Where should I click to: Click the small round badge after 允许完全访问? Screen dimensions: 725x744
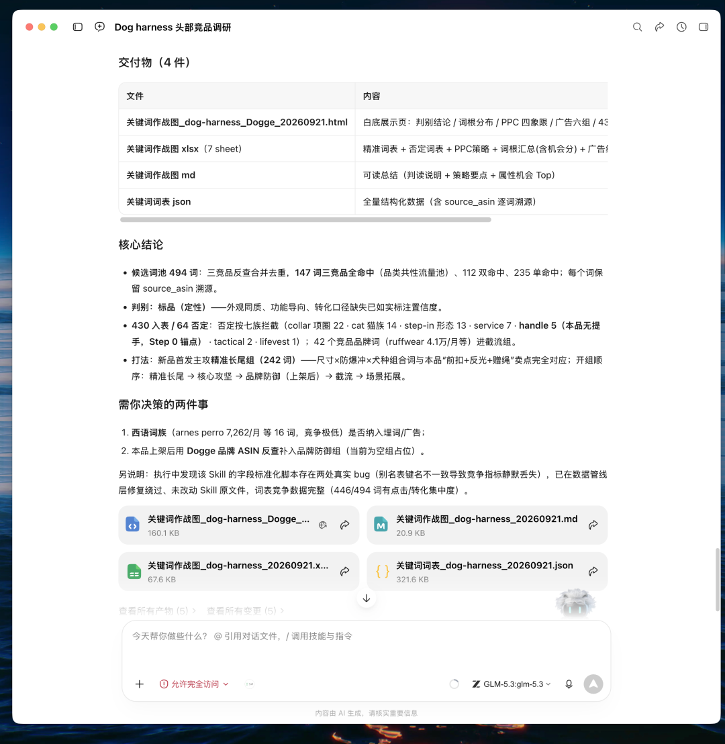pos(249,684)
